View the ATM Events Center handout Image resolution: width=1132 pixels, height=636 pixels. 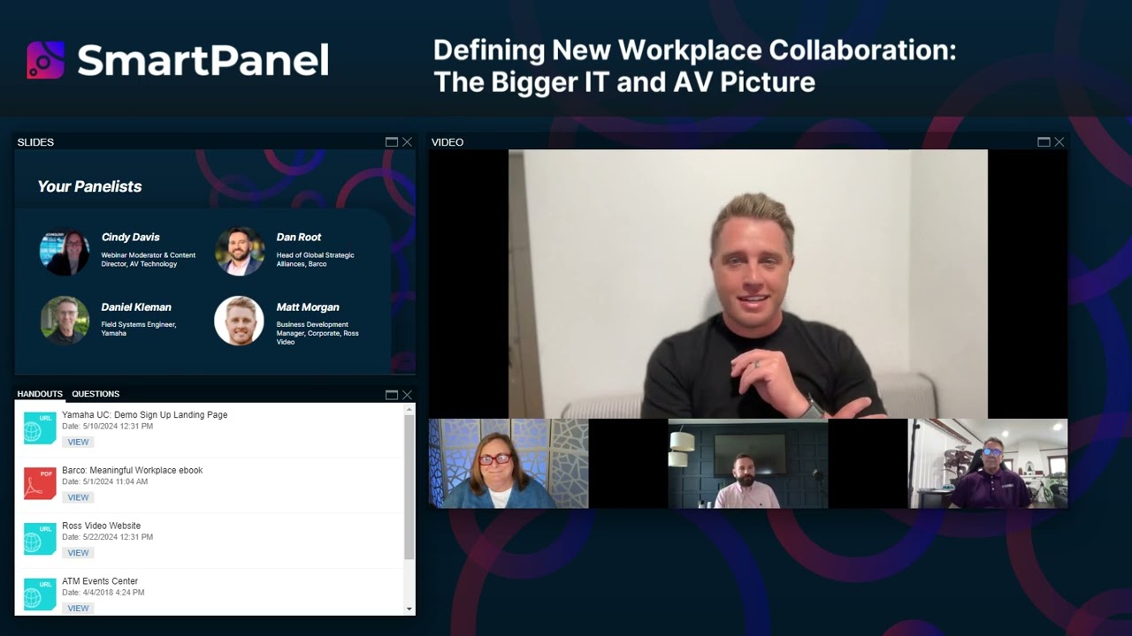[78, 608]
